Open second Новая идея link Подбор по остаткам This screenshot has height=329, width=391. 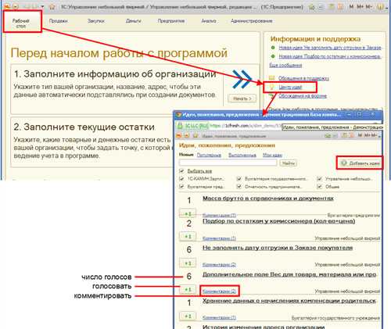pos(330,56)
